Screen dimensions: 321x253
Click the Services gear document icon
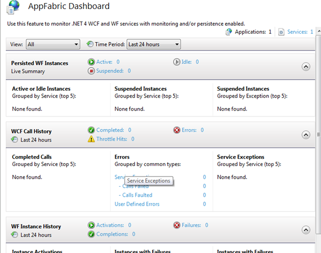[281, 32]
